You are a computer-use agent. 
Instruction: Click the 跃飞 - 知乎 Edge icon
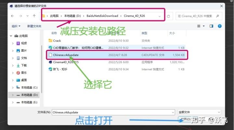coord(50,69)
